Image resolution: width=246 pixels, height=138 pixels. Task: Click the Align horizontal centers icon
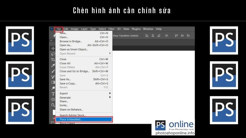153,36
